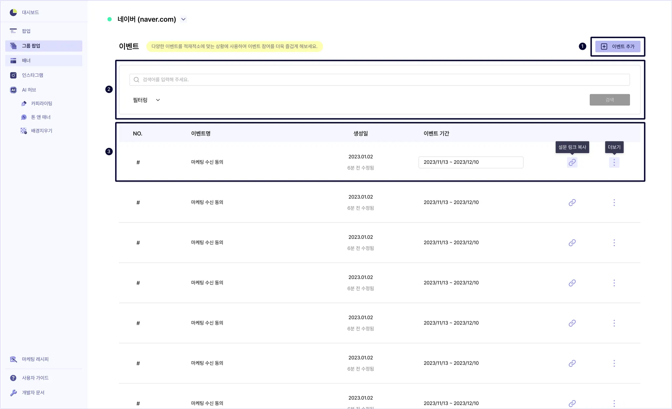This screenshot has width=672, height=409.
Task: Open AI 허브 chip icon
Action: point(13,90)
